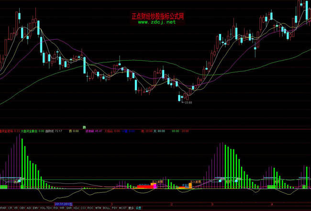Screen dimensions: 311x211
Task: Select the MCST indicator tab
Action: (123, 208)
